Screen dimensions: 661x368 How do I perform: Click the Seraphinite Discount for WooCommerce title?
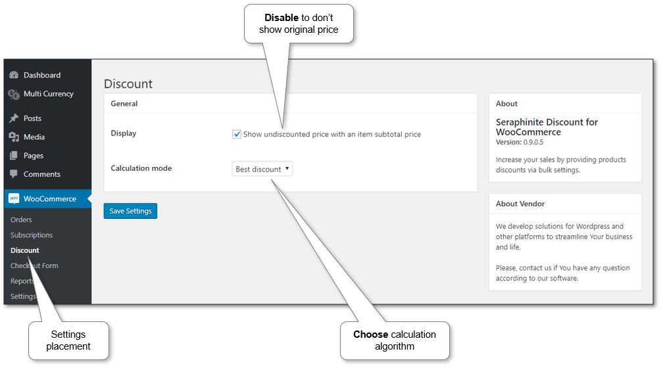(547, 127)
